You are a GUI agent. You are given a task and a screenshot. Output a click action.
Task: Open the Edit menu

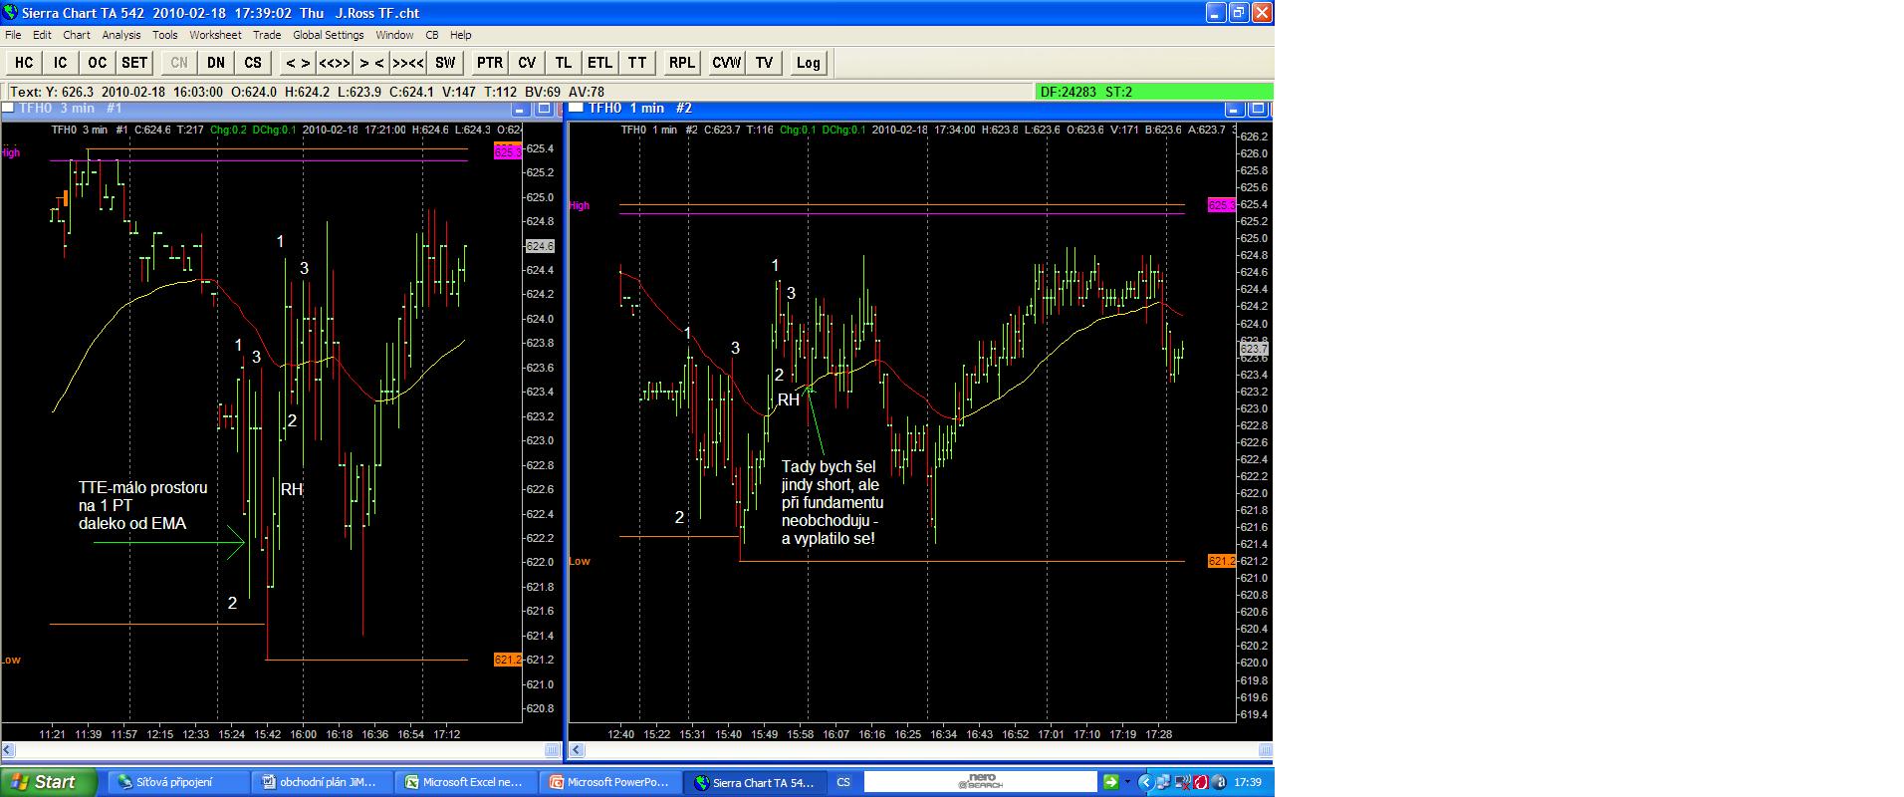[x=42, y=35]
